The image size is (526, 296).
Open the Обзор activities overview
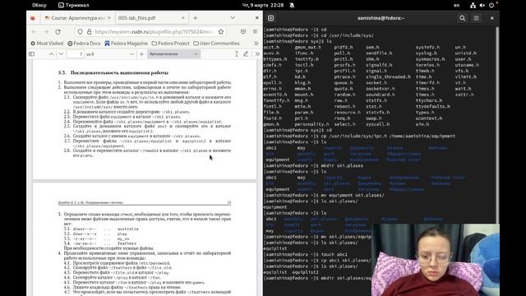[39, 5]
